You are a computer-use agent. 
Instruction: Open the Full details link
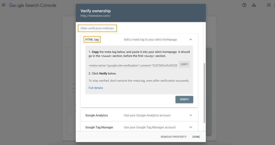(x=96, y=88)
